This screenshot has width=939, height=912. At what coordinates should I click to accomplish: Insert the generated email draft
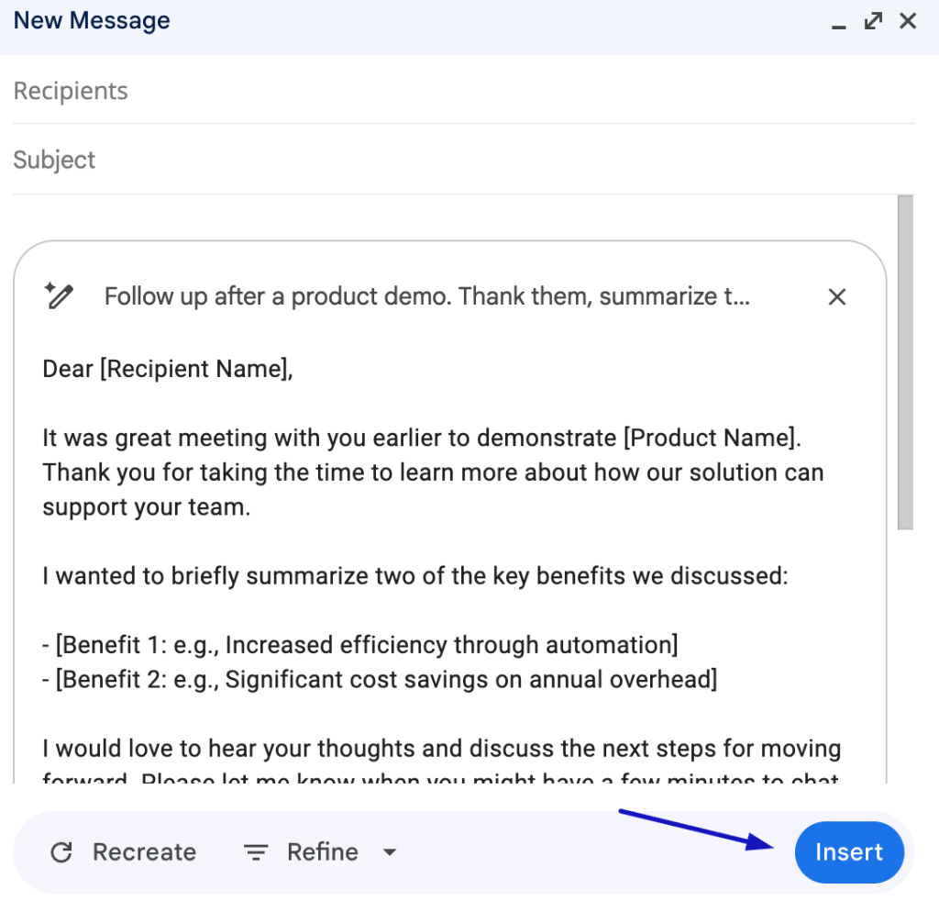click(x=848, y=851)
